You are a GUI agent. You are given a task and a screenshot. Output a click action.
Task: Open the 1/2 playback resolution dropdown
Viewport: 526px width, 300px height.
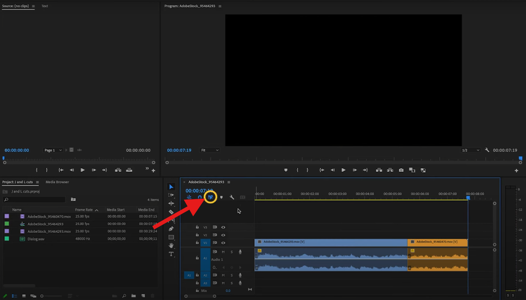470,150
